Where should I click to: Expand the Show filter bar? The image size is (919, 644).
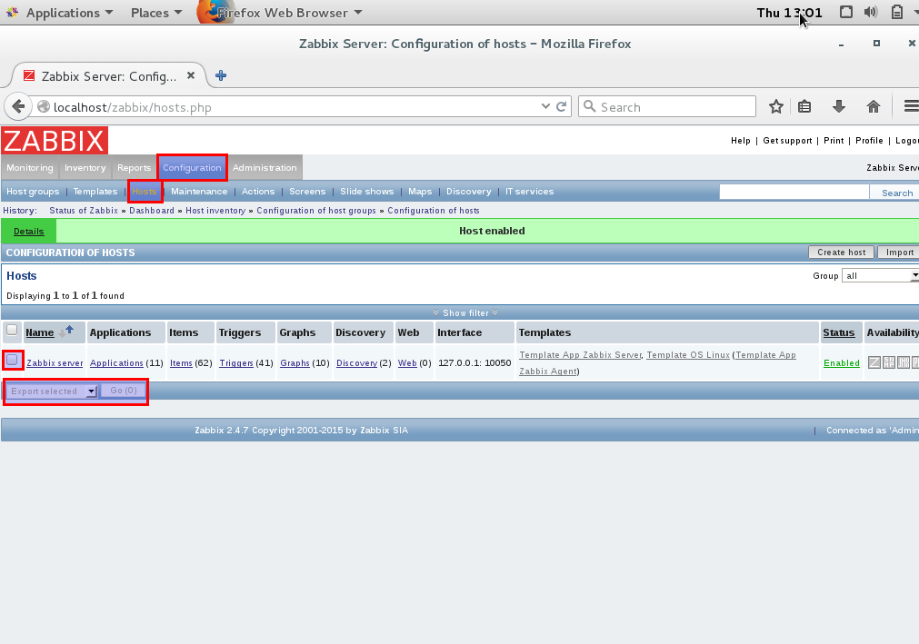[x=465, y=312]
